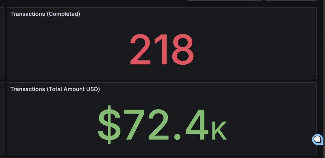The width and height of the screenshot is (325, 158).
Task: Click the wide toolbar button above the Completed panel
Action: click(217, 0)
